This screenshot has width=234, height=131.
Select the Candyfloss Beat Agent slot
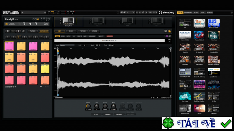pyautogui.click(x=68, y=22)
